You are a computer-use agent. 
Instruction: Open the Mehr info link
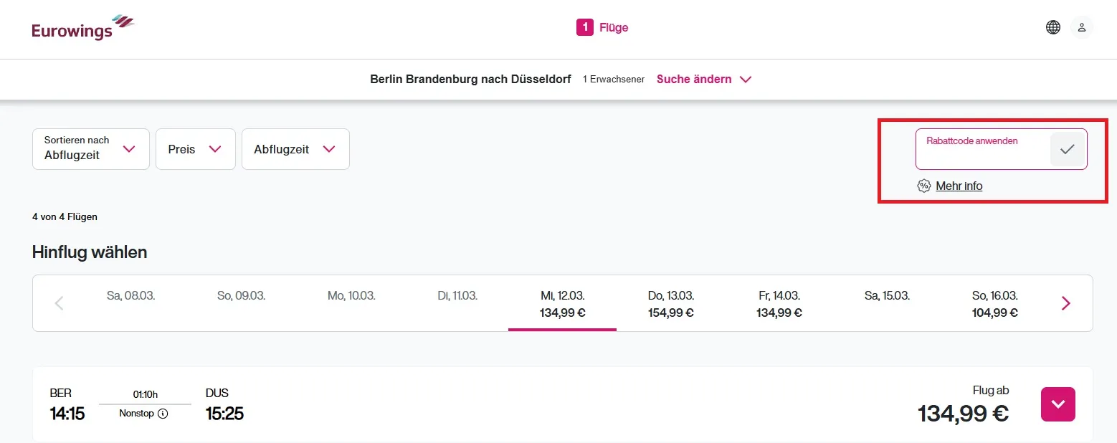(959, 186)
